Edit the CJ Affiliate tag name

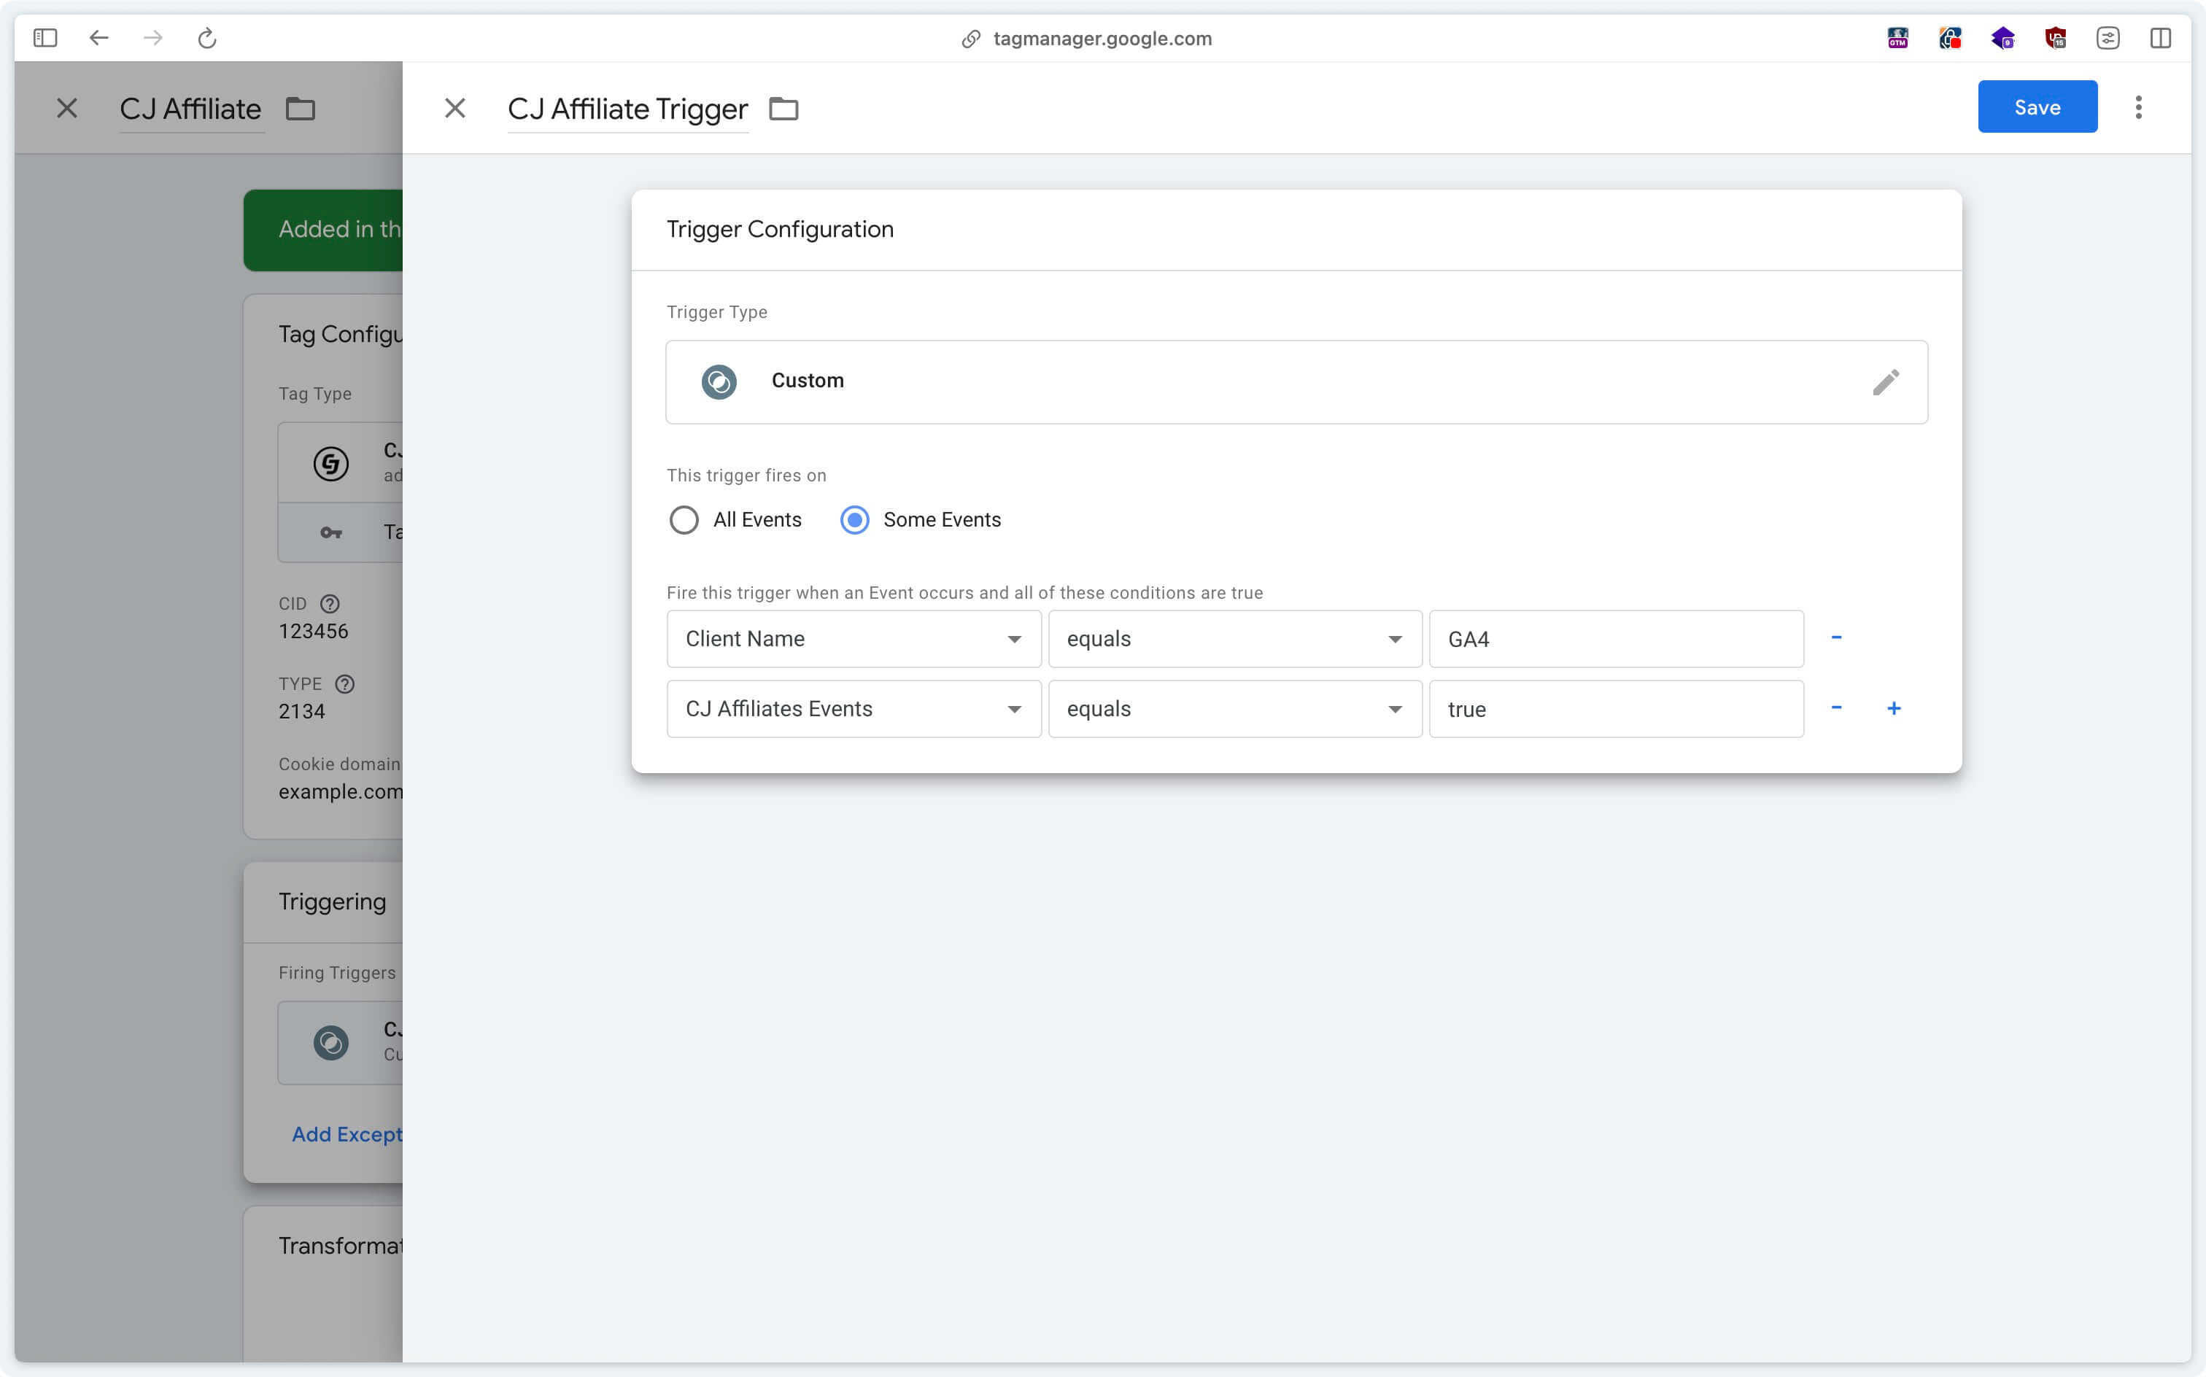190,109
